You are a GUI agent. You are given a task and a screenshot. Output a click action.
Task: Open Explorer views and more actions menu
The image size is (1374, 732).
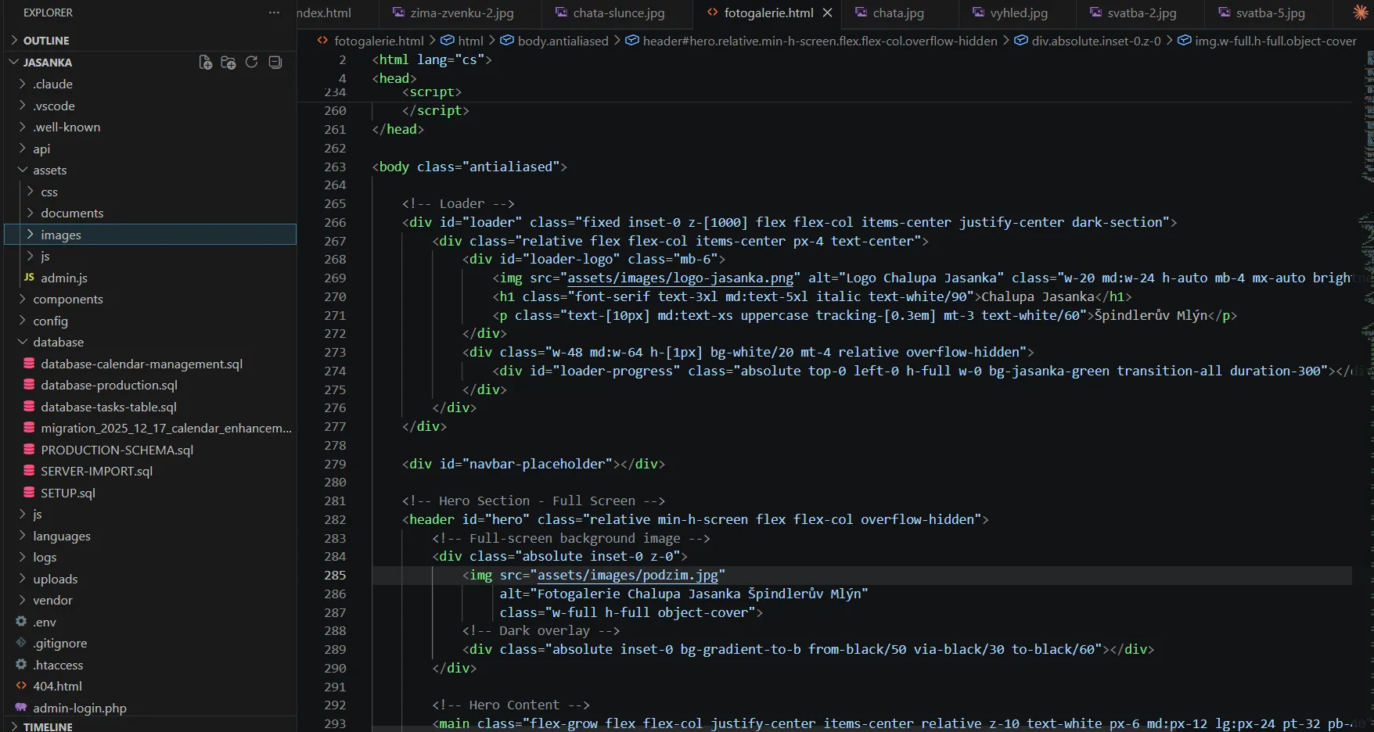click(274, 13)
